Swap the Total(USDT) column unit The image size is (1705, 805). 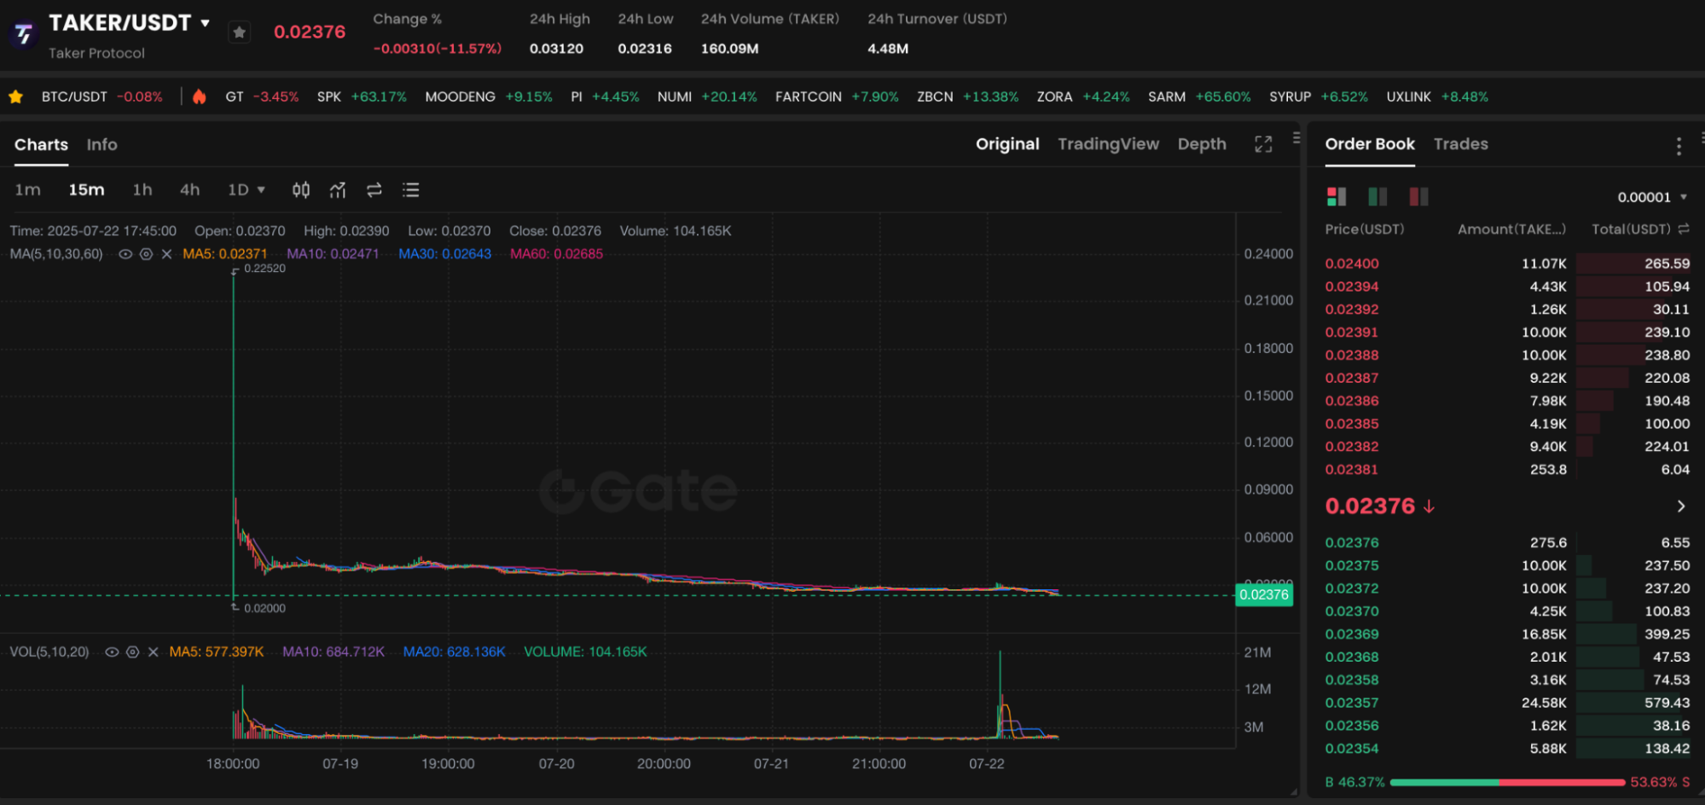coord(1684,229)
